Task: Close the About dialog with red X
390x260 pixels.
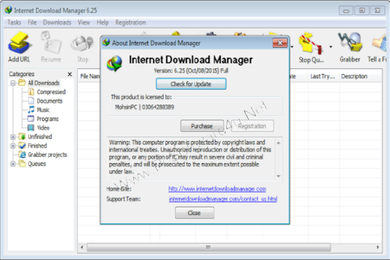Action: (279, 43)
